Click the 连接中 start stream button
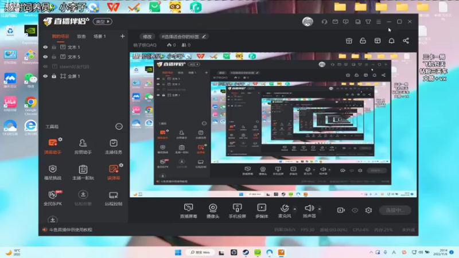This screenshot has width=459, height=258. point(395,210)
